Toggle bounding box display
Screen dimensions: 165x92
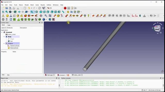(x=15, y=12)
